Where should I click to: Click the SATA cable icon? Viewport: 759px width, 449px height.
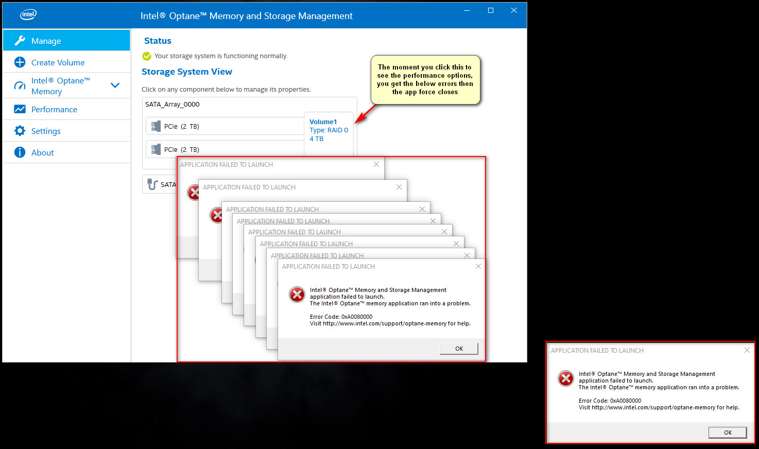152,184
